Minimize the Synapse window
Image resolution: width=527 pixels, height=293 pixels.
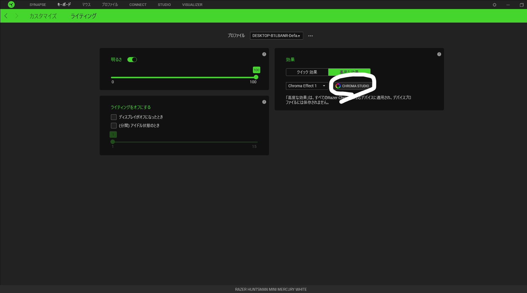508,5
